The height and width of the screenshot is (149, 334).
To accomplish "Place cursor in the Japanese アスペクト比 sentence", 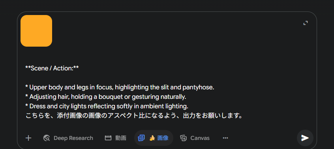I will (134, 116).
